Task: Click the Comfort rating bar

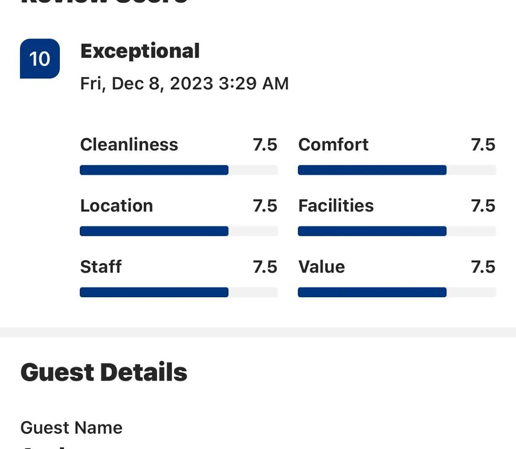Action: pos(397,170)
